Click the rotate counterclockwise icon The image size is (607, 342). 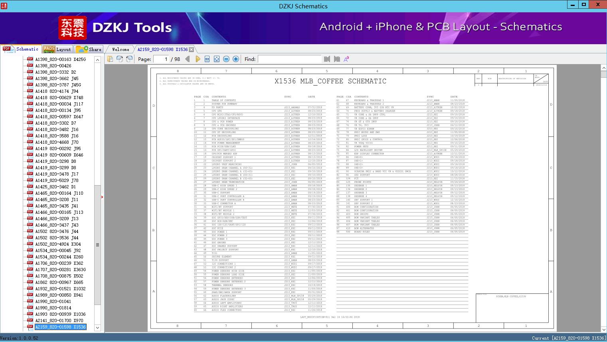(120, 59)
